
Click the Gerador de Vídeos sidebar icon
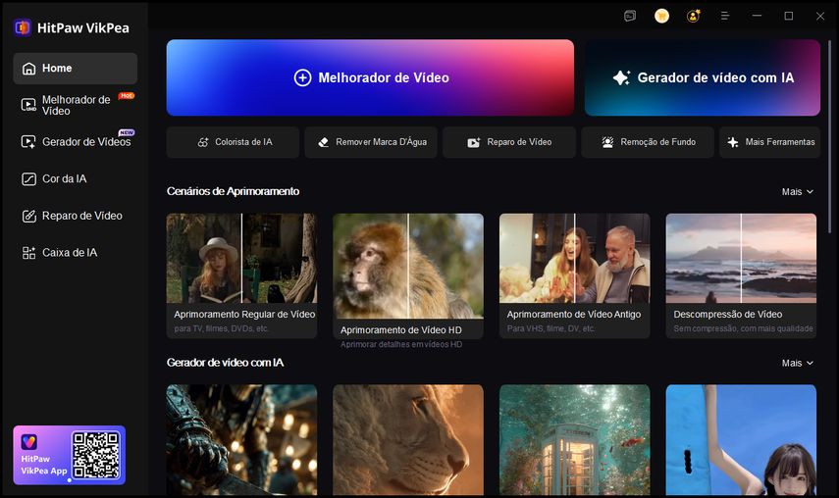point(28,141)
